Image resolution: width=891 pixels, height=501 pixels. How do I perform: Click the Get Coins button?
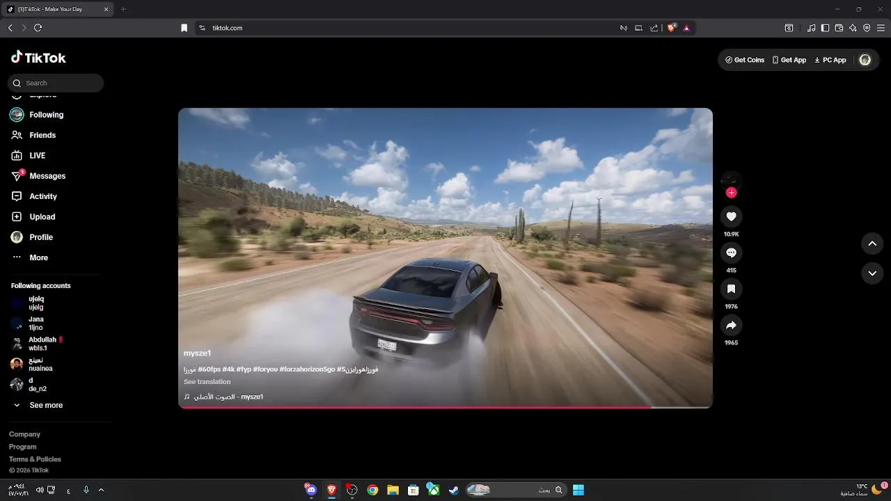click(745, 60)
